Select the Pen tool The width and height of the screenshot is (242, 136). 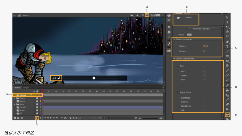pos(227,42)
